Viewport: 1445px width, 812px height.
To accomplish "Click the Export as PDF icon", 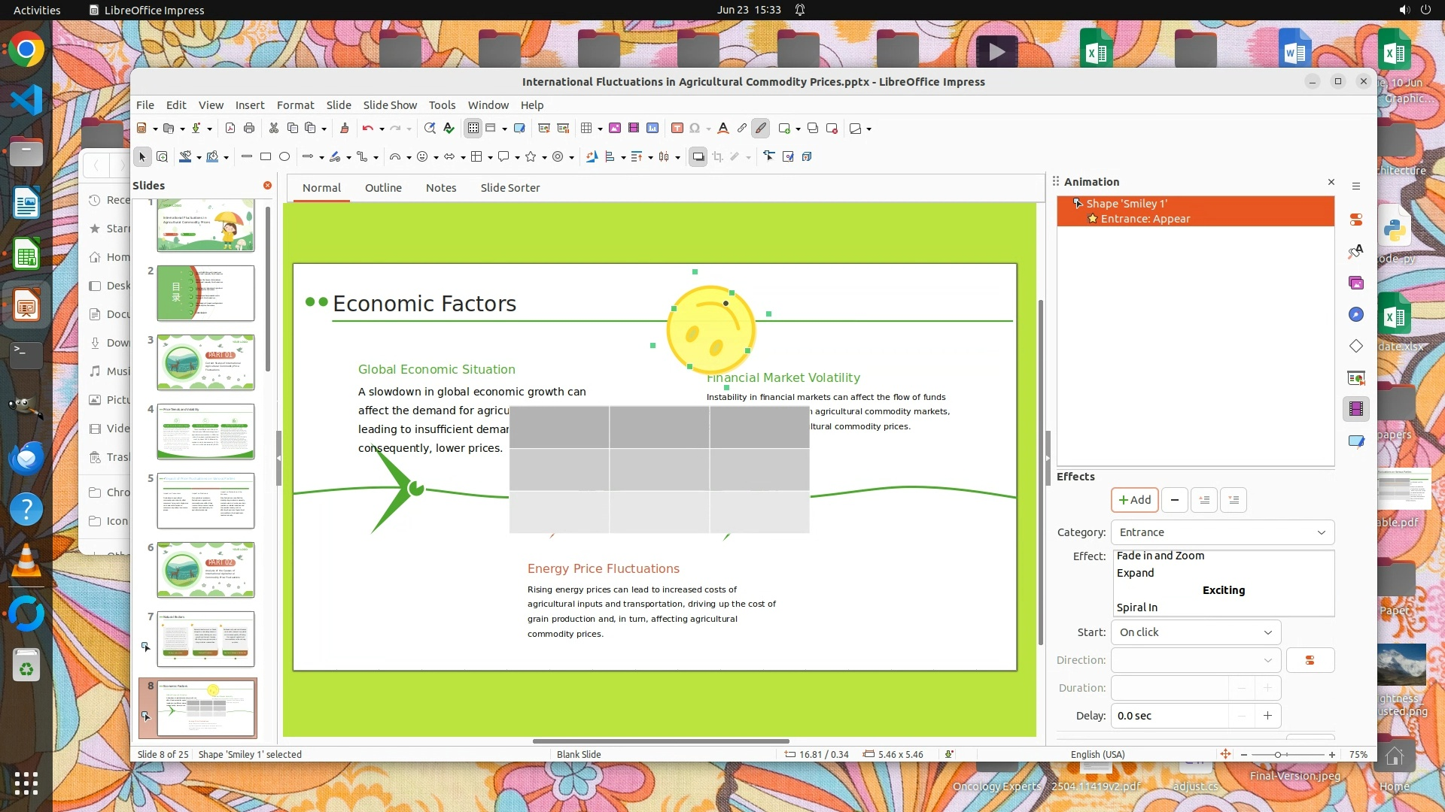I will [230, 129].
